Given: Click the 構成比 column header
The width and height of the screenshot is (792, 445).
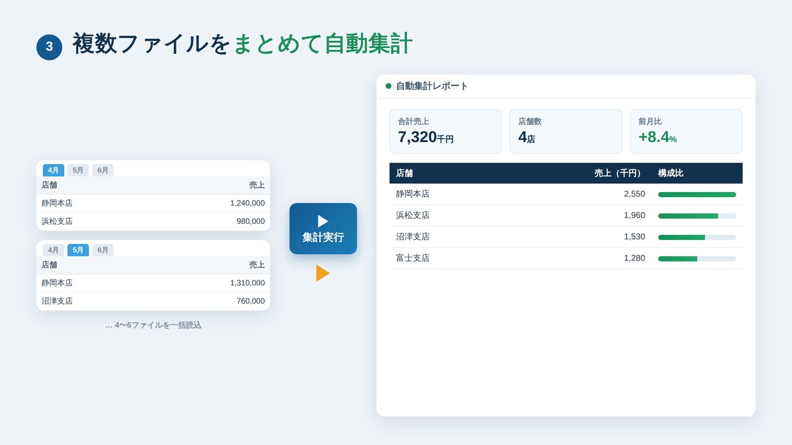Looking at the screenshot, I should [671, 173].
